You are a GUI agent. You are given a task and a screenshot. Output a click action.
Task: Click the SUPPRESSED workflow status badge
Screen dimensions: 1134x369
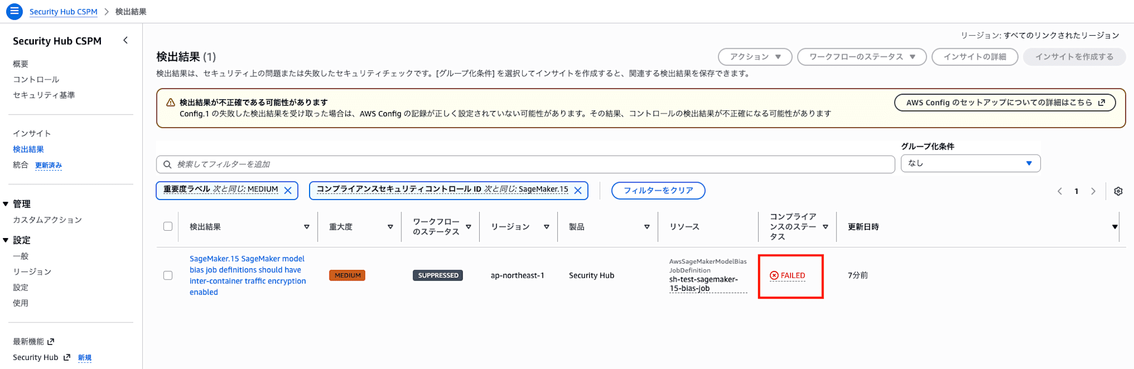coord(438,275)
